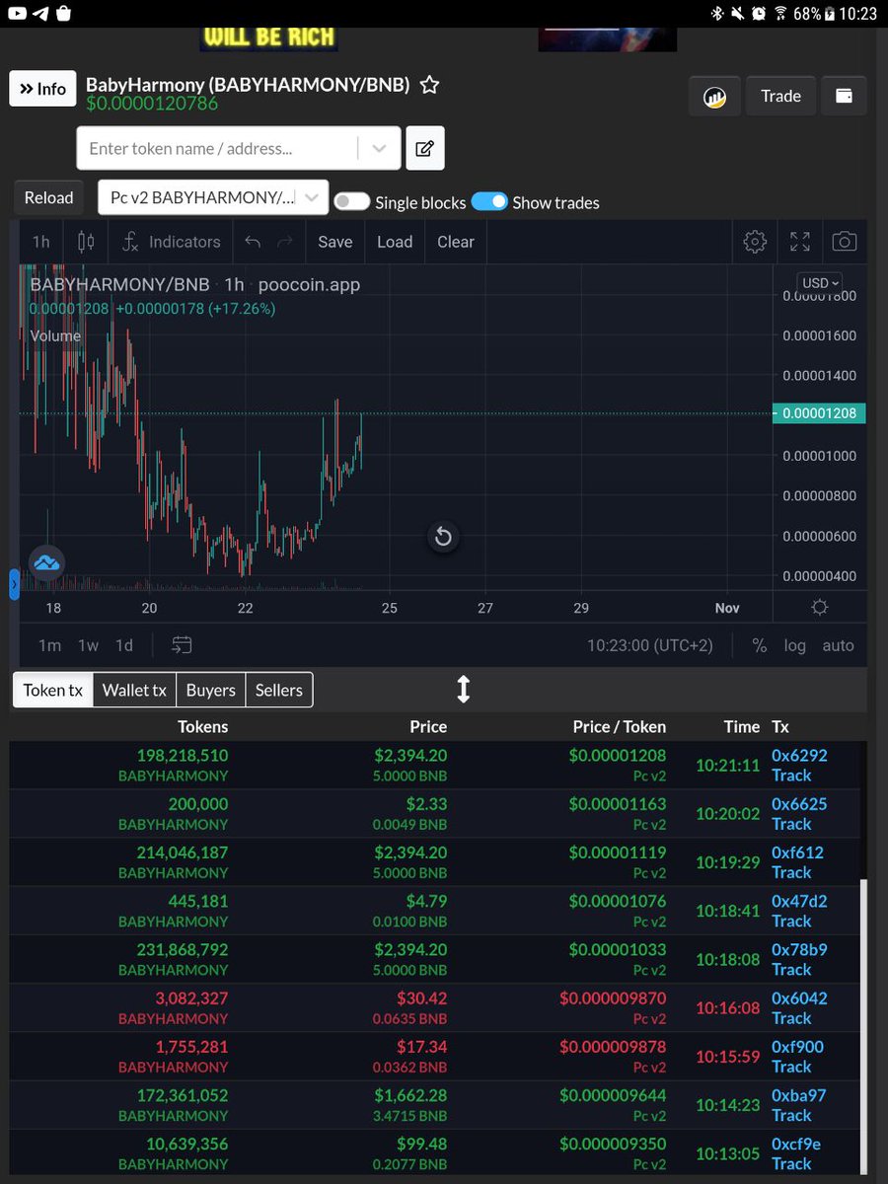Screen dimensions: 888x1184
Task: Open the candlestick chart style selector
Action: click(x=86, y=242)
